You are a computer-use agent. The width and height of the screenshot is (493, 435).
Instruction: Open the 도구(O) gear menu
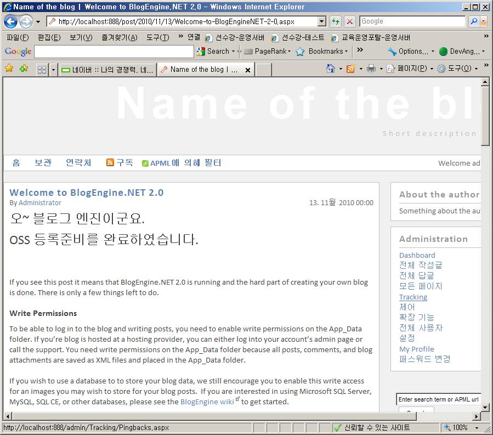pos(458,68)
